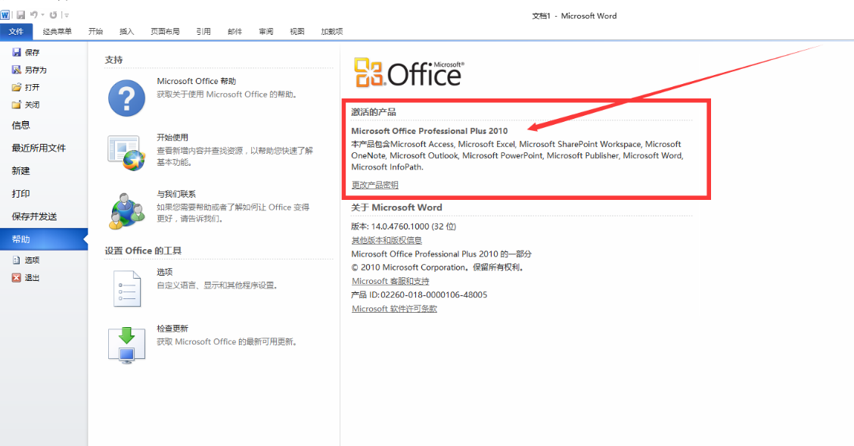This screenshot has height=446, width=854.
Task: Click the Redo icon in quick access toolbar
Action: tap(53, 14)
